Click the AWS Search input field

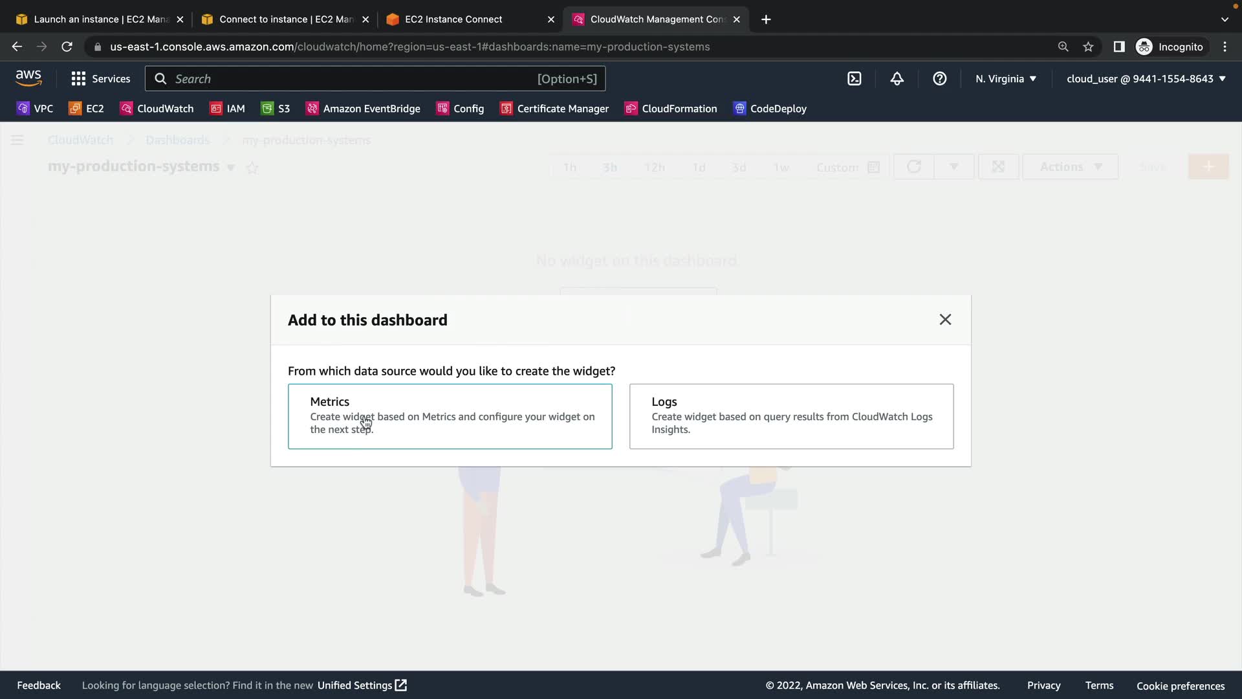[x=353, y=79]
